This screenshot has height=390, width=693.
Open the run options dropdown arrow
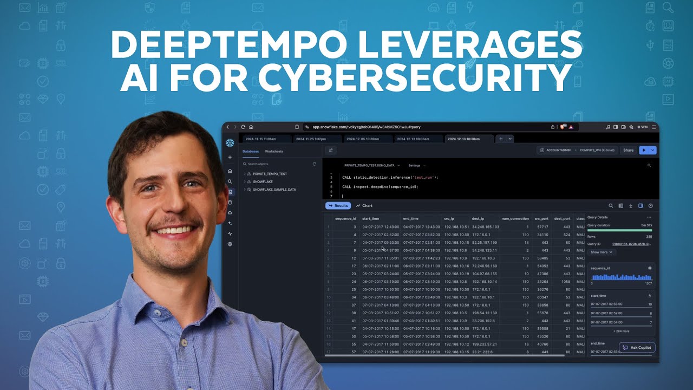[x=653, y=150]
